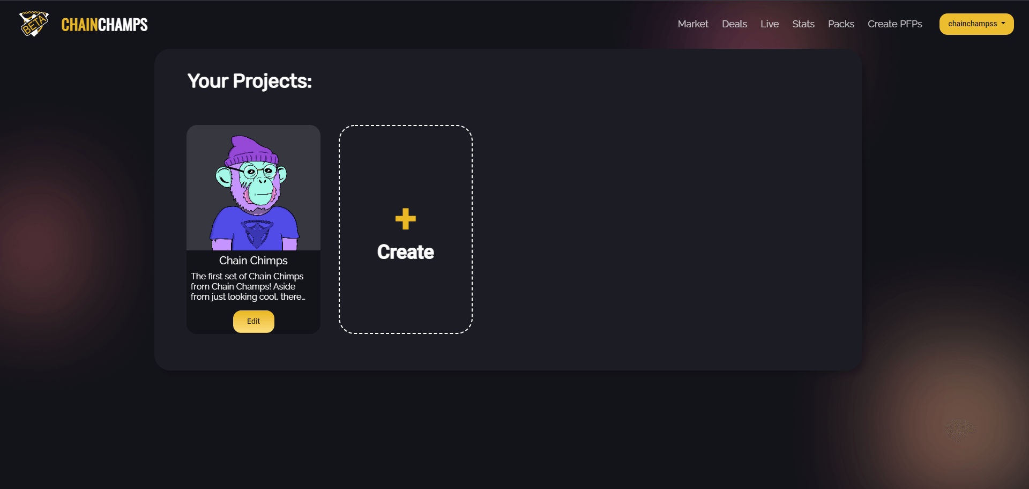Open the Chain Chimps project image
1029x489 pixels.
coord(253,188)
